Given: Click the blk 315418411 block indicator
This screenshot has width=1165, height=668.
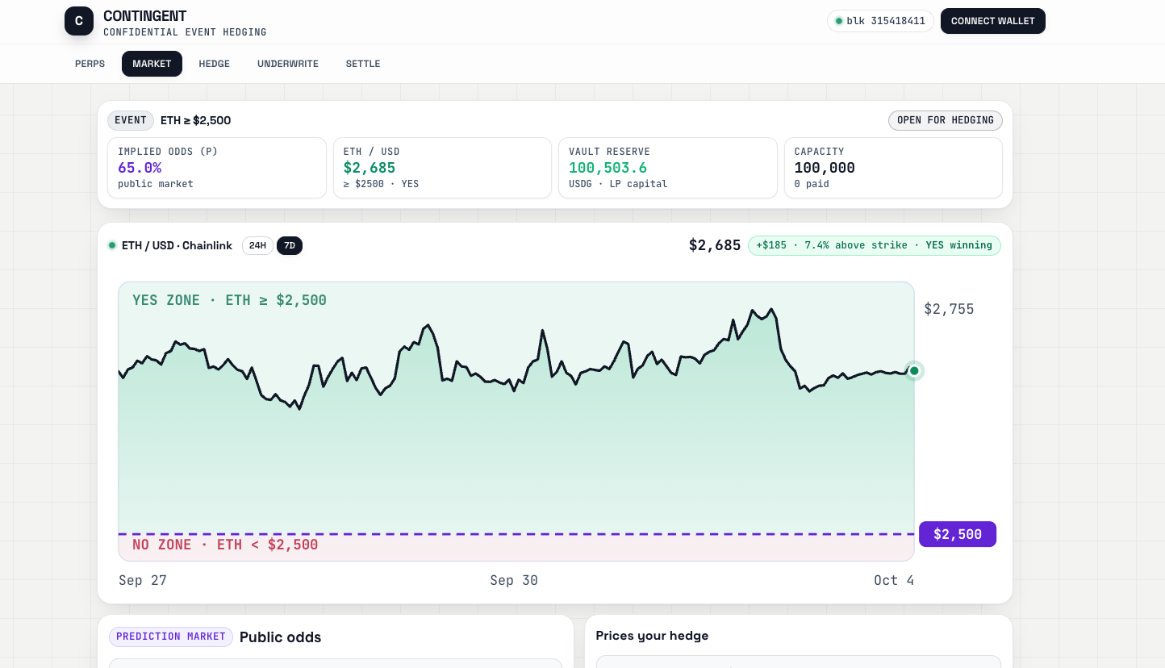Looking at the screenshot, I should [x=881, y=21].
